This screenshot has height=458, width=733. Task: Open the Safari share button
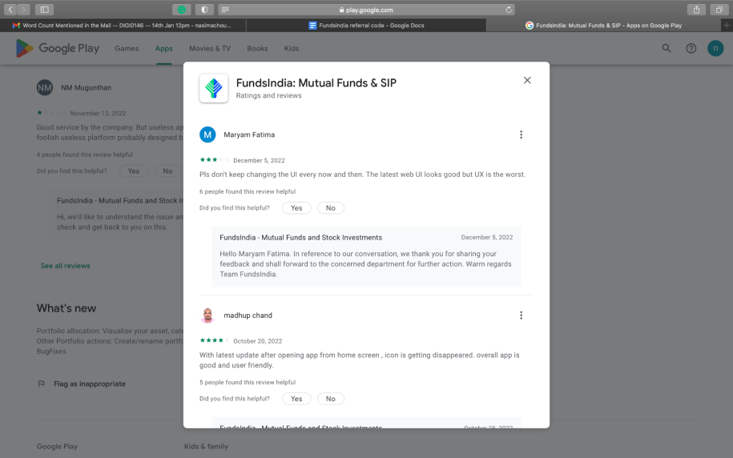(696, 10)
